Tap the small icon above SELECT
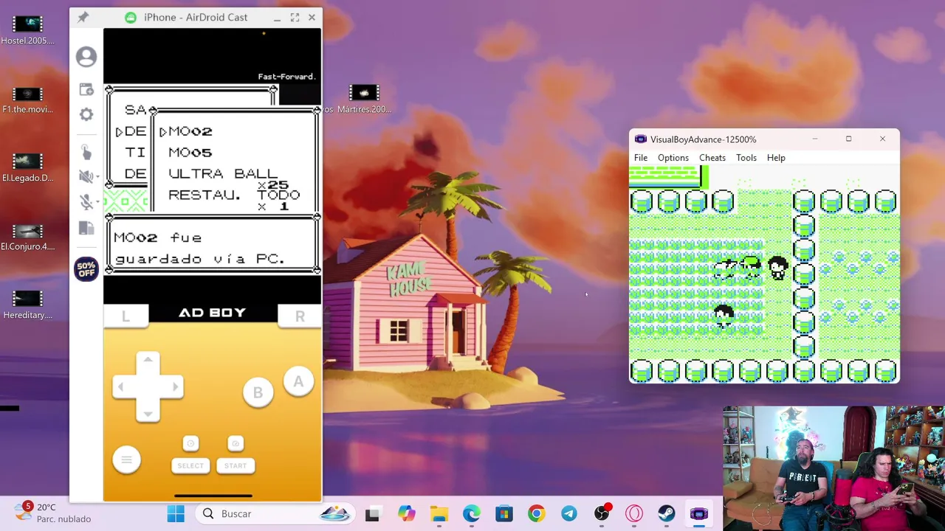The image size is (945, 531). (x=190, y=443)
